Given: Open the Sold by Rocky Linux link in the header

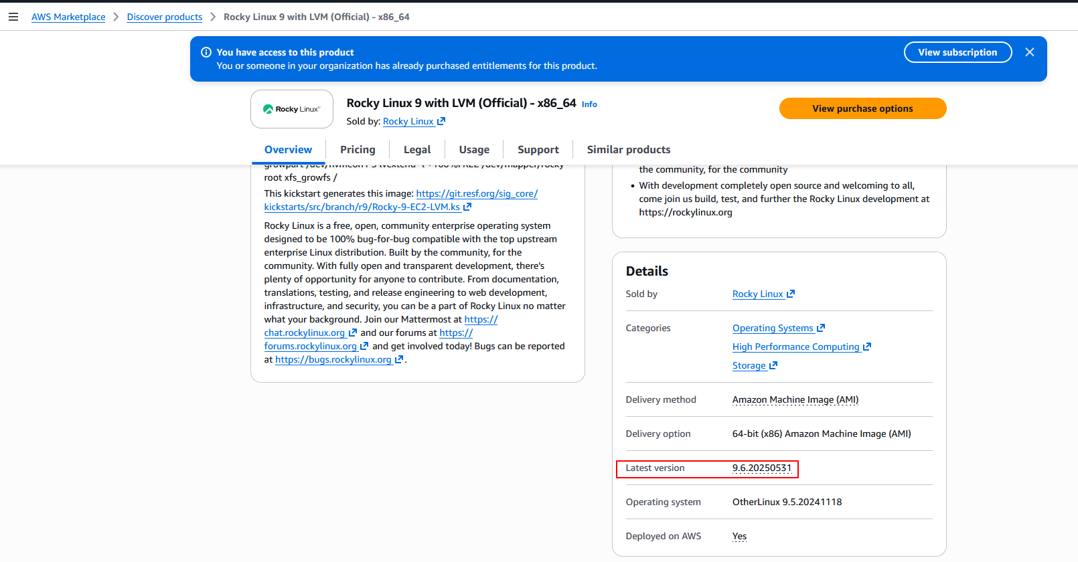Looking at the screenshot, I should coord(408,121).
